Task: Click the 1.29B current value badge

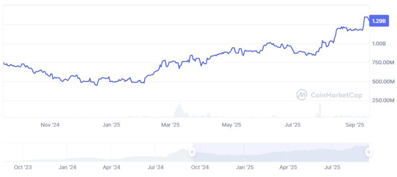Action: point(379,21)
